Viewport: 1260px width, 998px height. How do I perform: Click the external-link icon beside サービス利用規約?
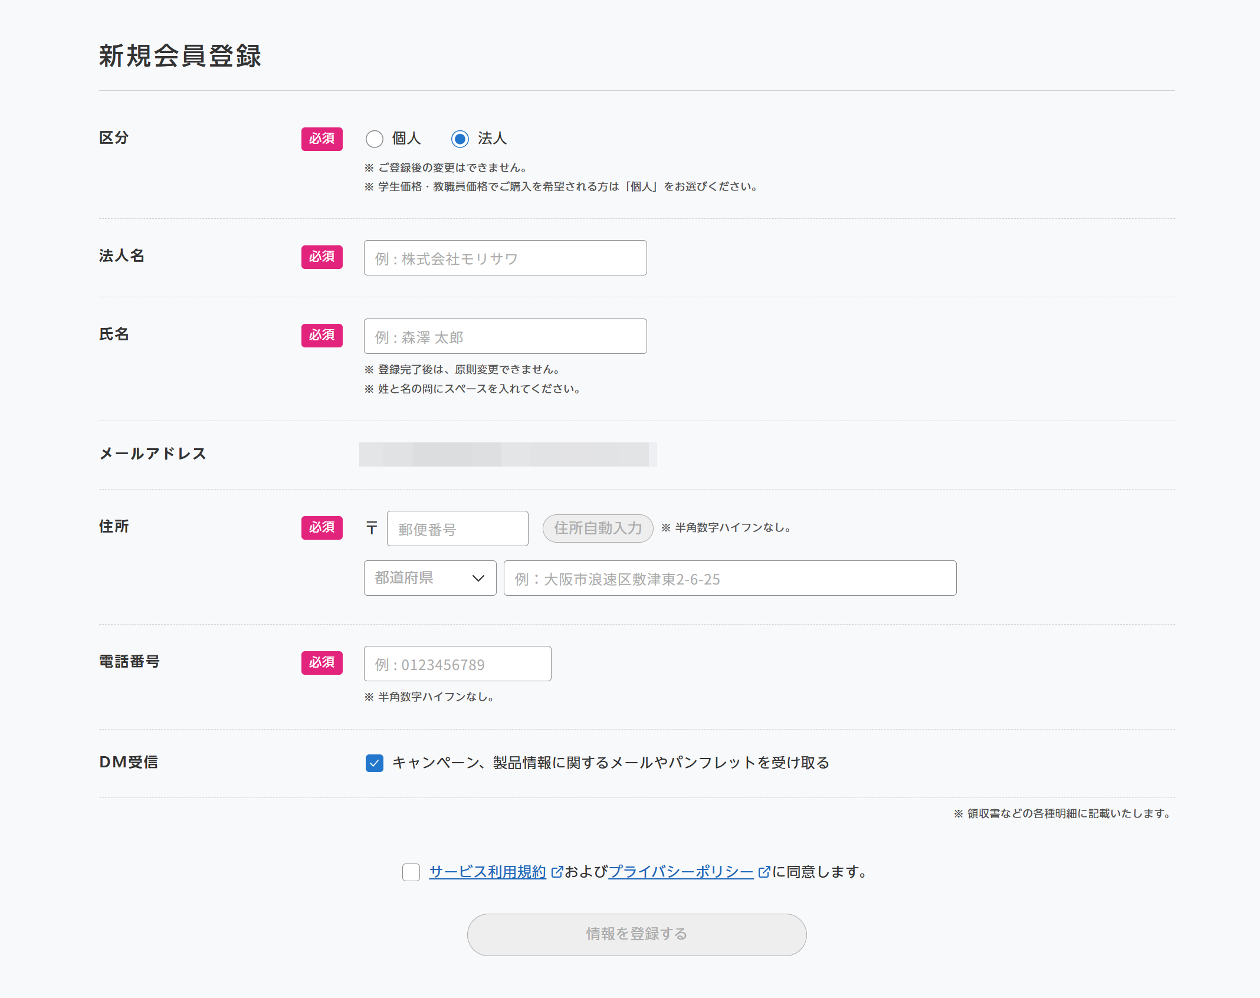tap(556, 872)
